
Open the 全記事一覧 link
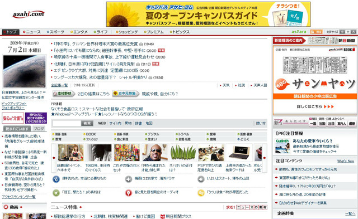pos(59,85)
